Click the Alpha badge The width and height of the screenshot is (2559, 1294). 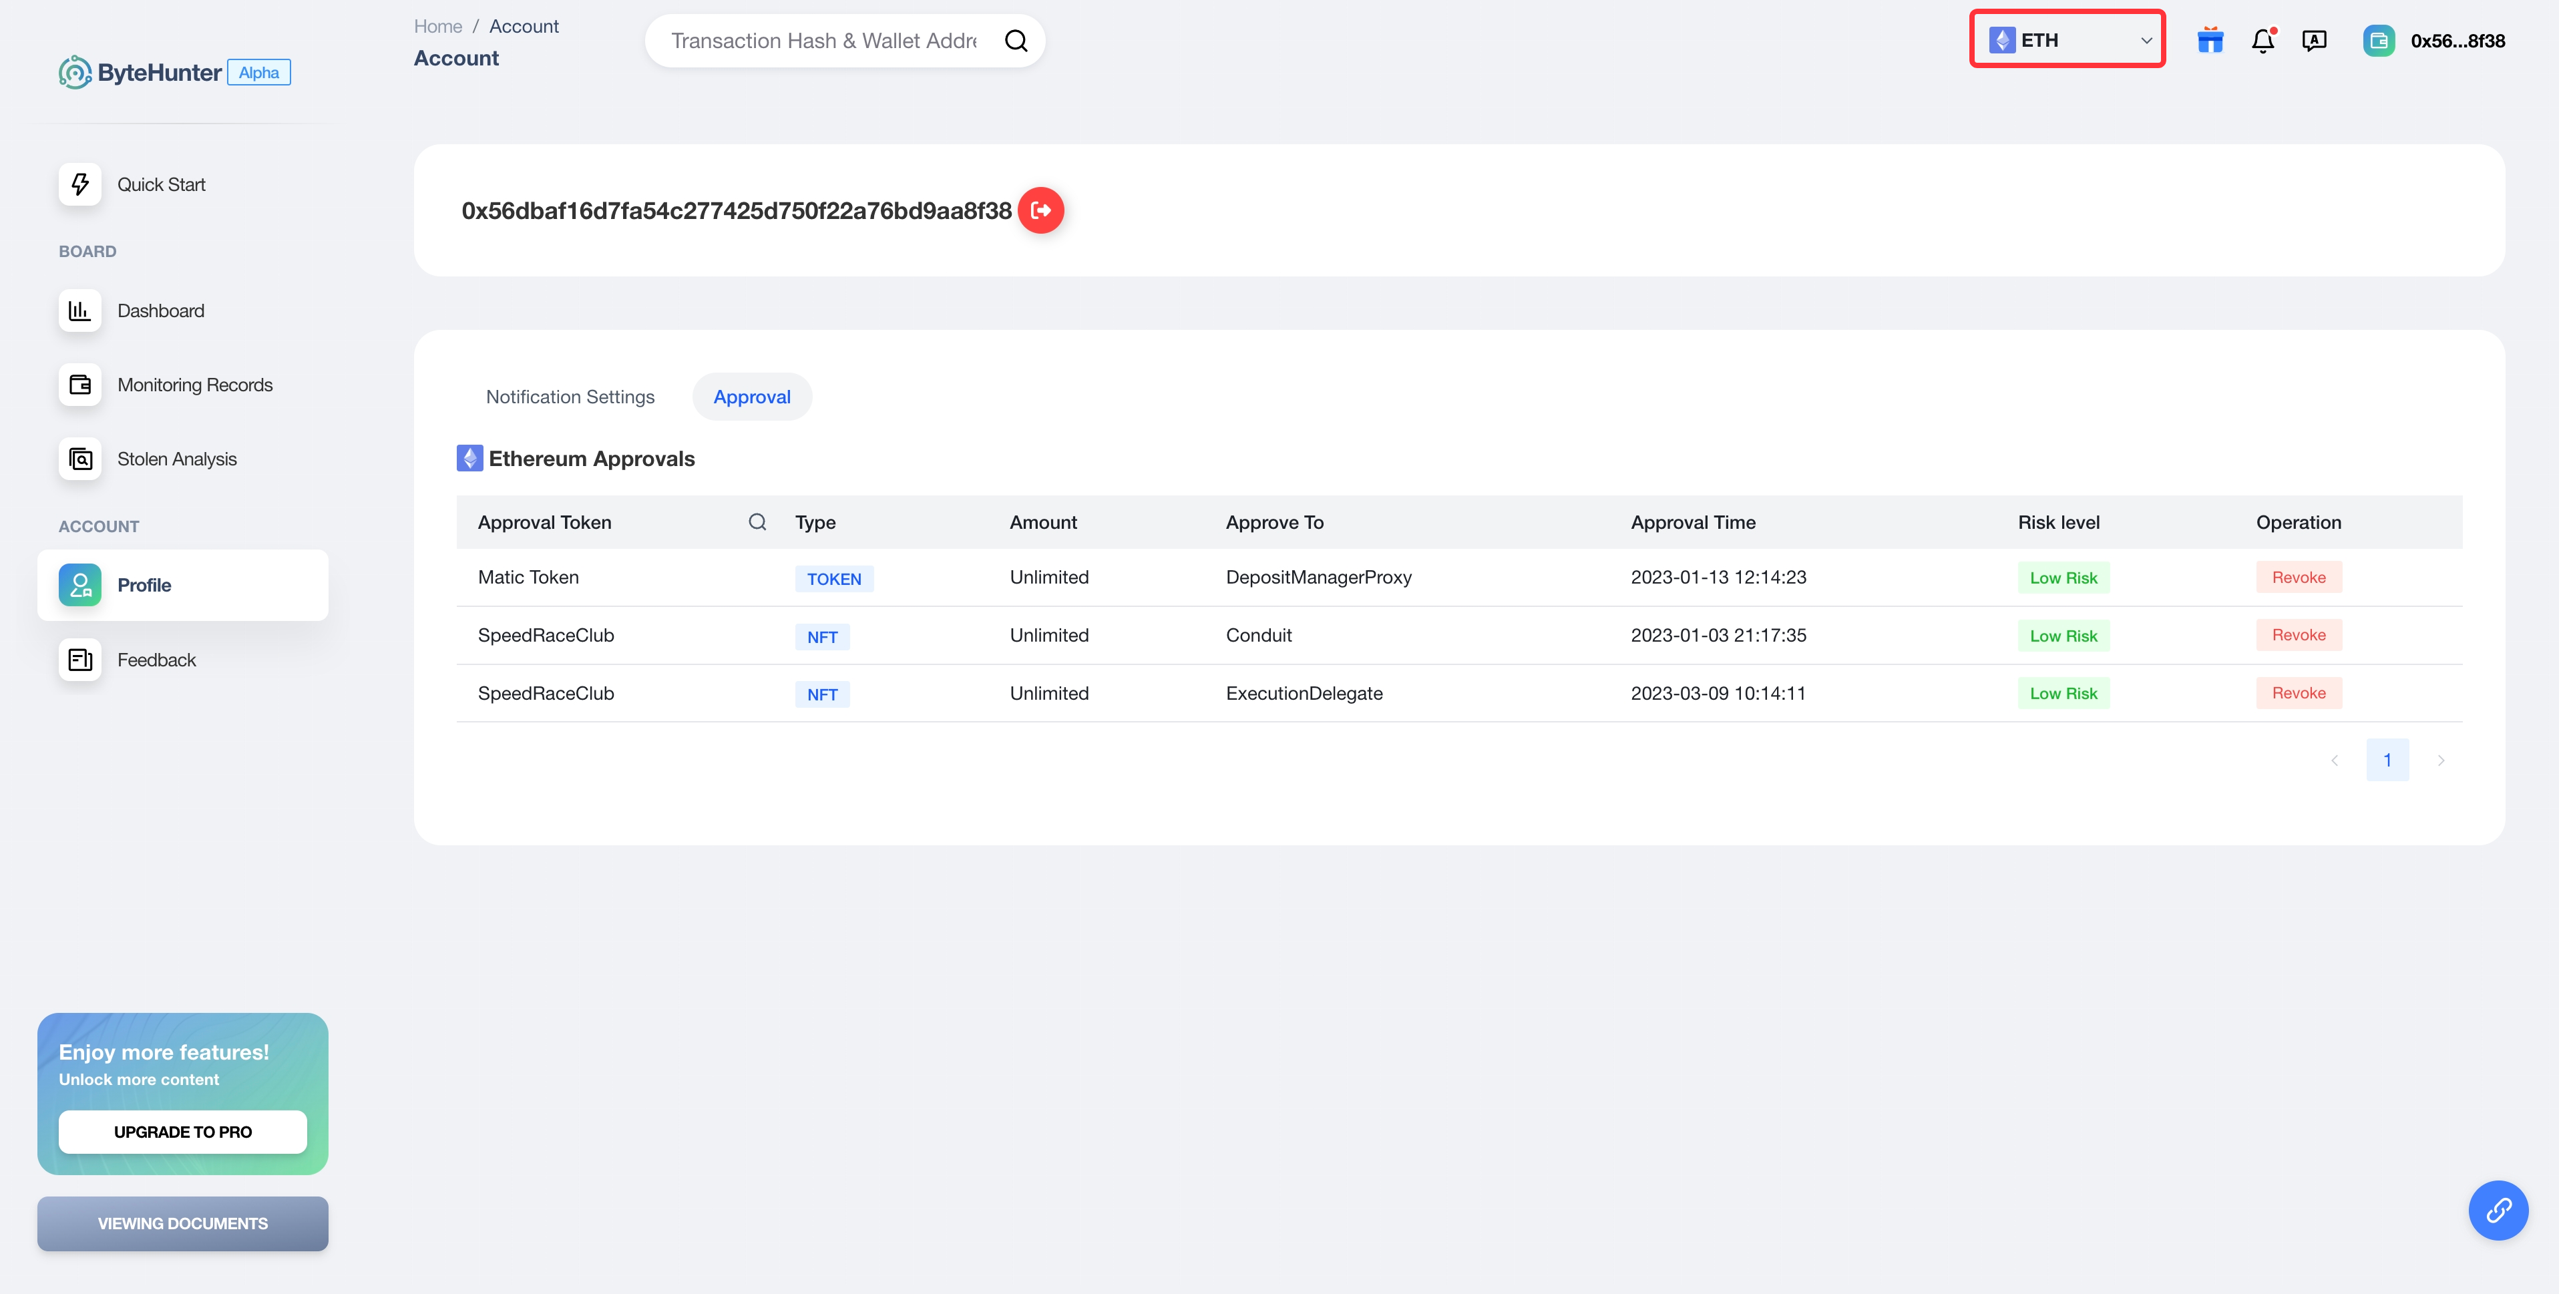(259, 73)
